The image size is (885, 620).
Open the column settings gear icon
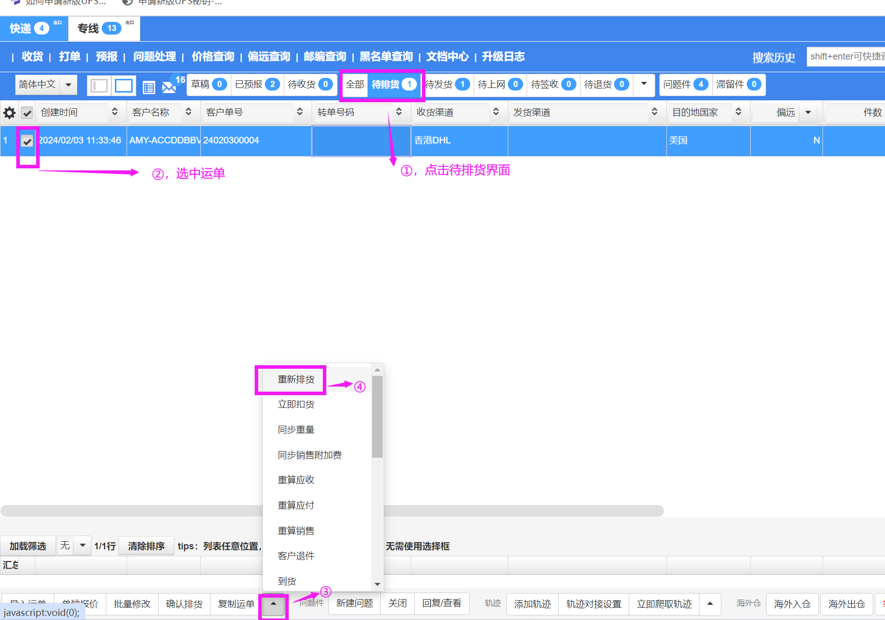(9, 112)
